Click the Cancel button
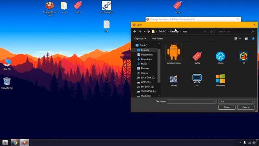 click(246, 107)
